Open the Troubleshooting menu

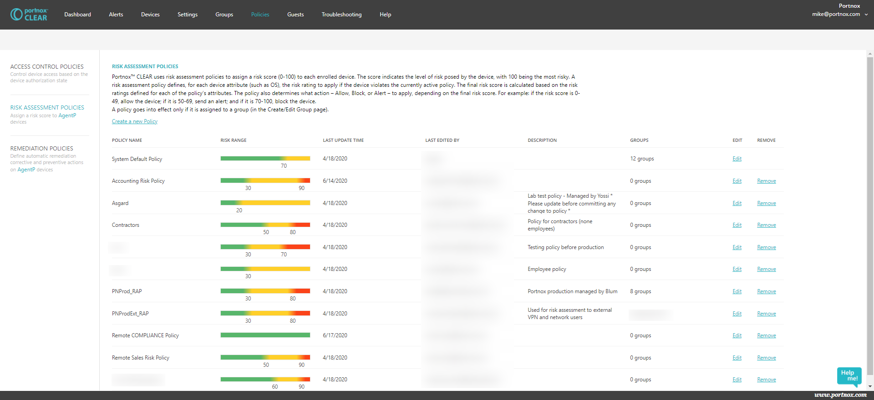point(342,15)
